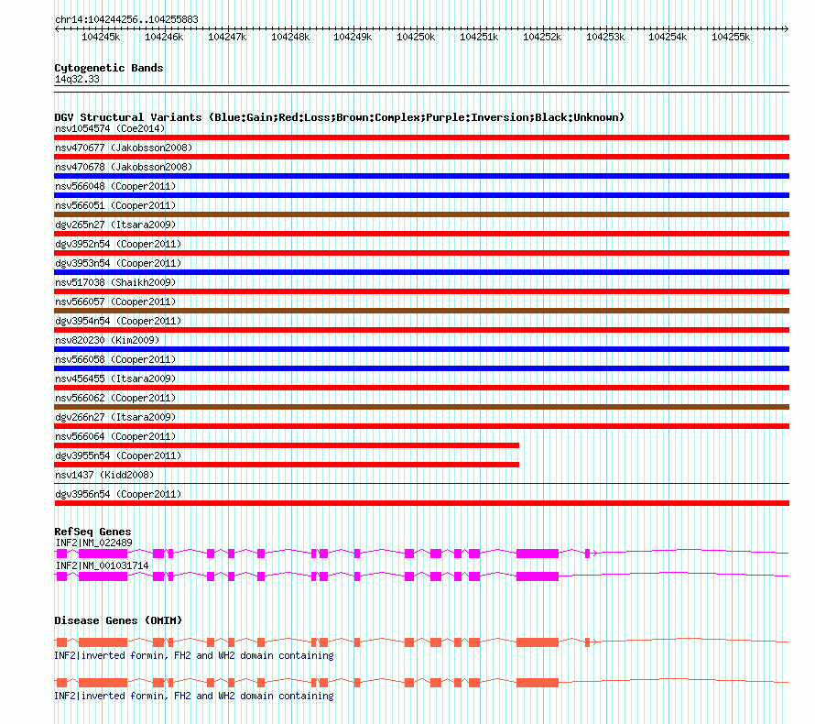Open the nsv566048 (Cooper2011) variant label
Screen dimensions: 815x724
pos(115,186)
